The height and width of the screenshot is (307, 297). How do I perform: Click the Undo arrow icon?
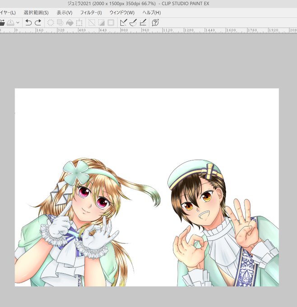point(28,23)
